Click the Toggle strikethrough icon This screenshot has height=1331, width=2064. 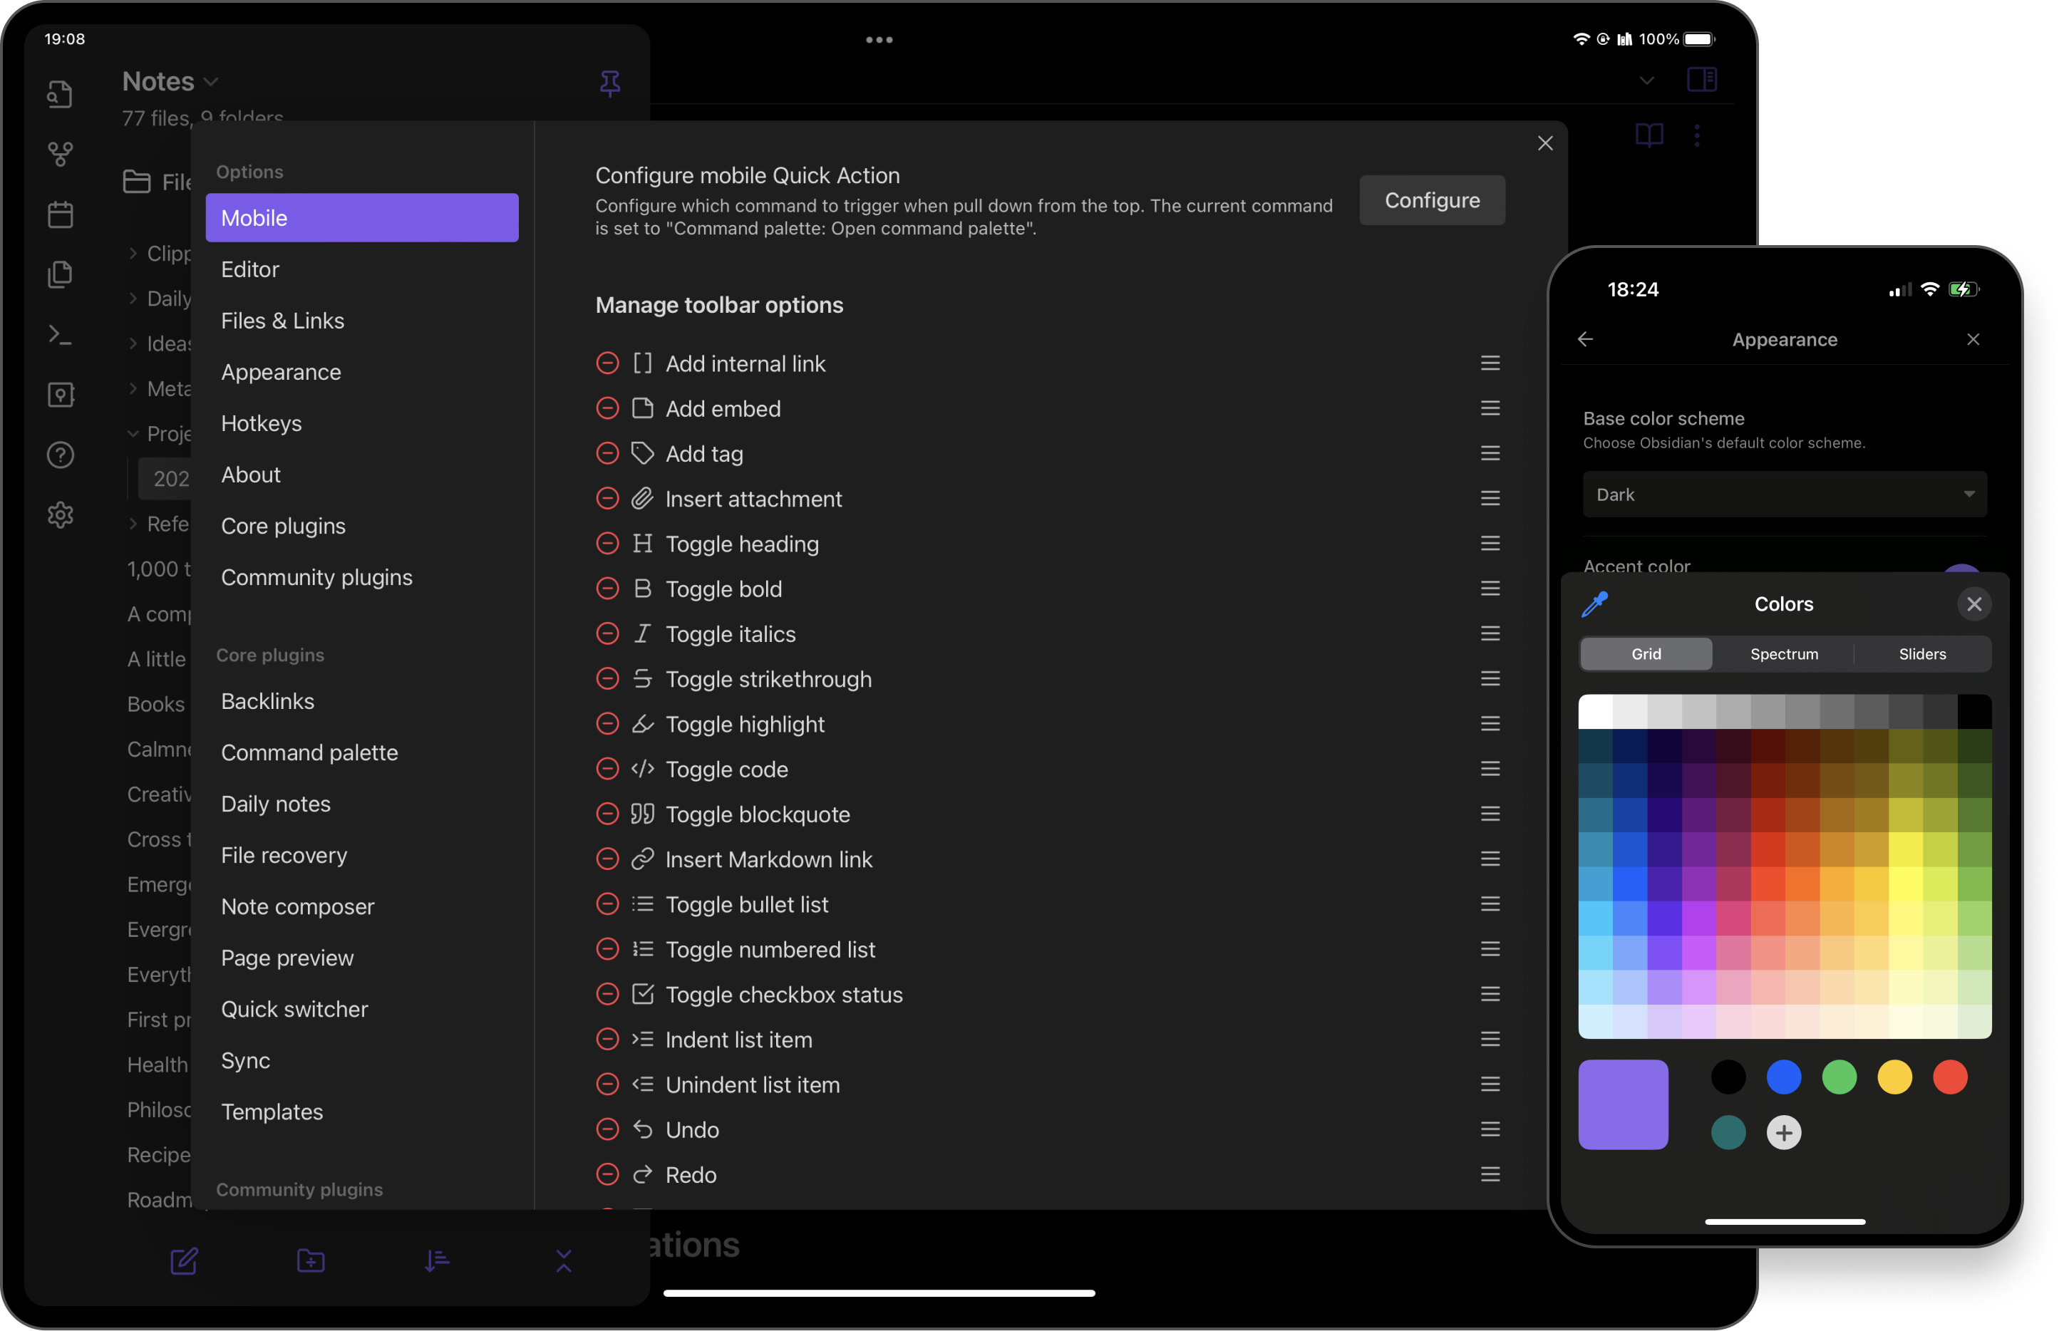click(642, 678)
